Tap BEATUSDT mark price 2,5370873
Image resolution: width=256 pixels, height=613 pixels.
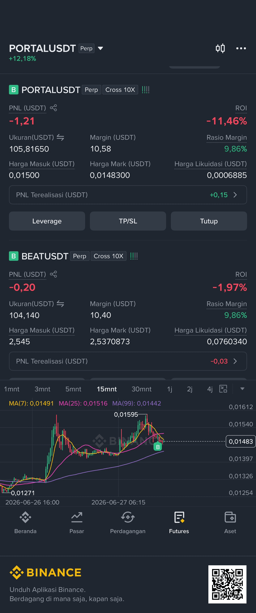pyautogui.click(x=110, y=341)
